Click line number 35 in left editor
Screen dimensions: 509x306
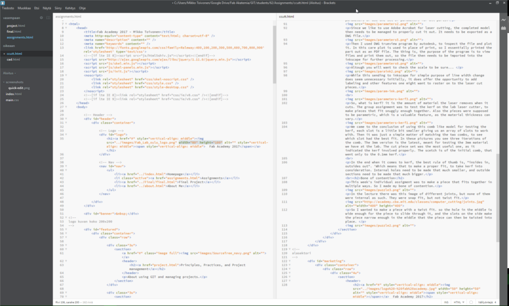pyautogui.click(x=62, y=138)
